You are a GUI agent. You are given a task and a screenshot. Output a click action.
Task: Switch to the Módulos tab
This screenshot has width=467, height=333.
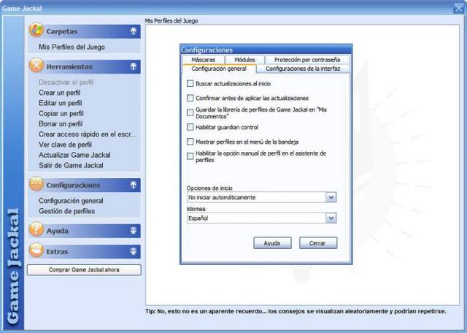point(244,60)
